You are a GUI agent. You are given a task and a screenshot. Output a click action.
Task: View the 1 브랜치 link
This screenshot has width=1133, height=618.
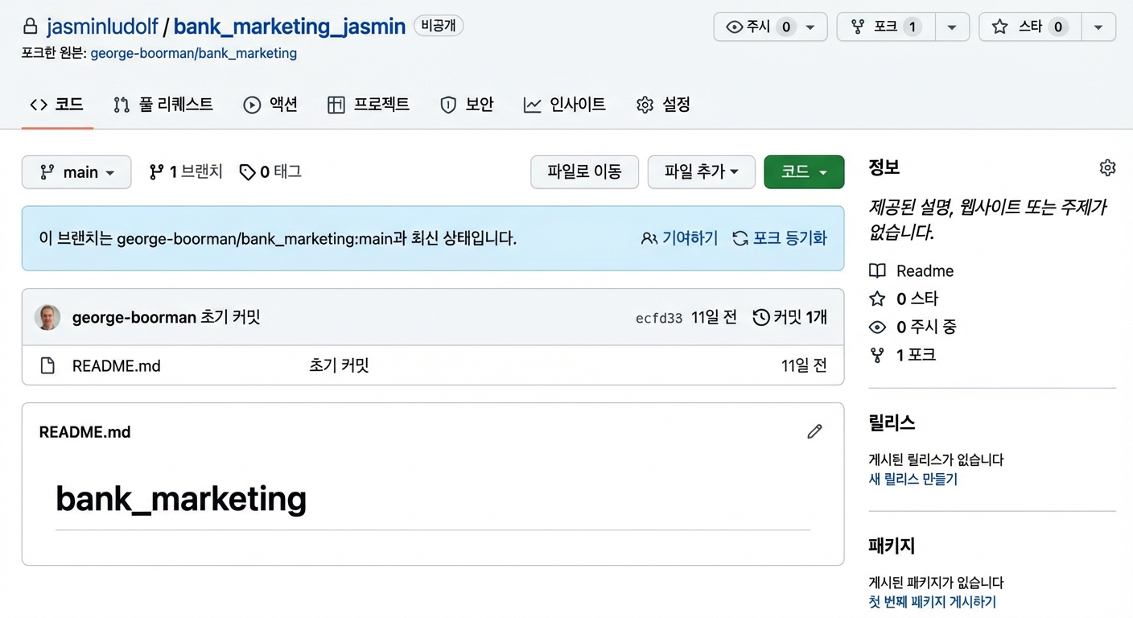point(186,172)
